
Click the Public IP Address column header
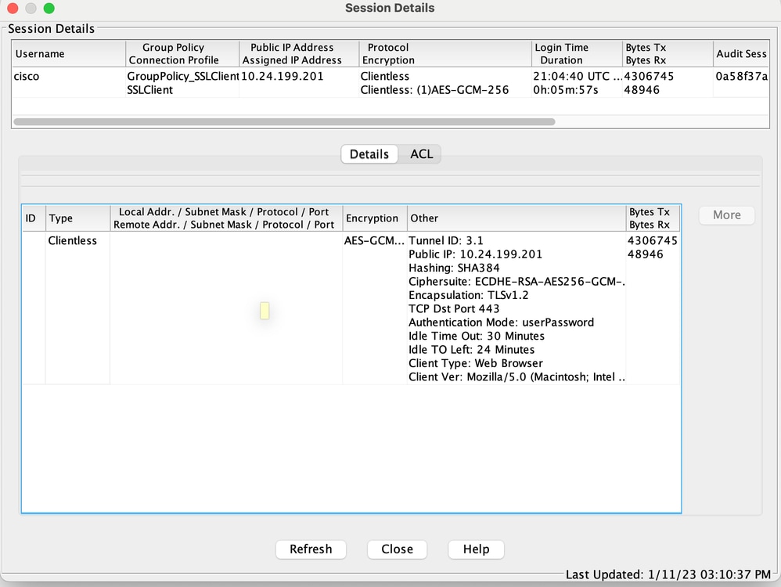point(299,54)
